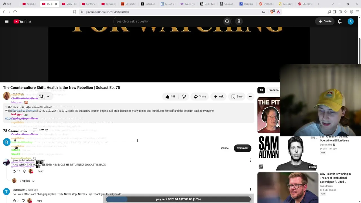Click the page vertical scrollbar
The width and height of the screenshot is (361, 203).
pyautogui.click(x=359, y=51)
